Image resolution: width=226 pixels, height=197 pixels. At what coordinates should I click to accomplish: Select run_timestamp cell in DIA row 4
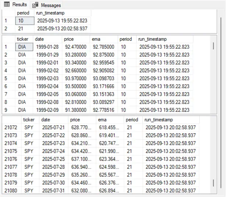[165, 71]
